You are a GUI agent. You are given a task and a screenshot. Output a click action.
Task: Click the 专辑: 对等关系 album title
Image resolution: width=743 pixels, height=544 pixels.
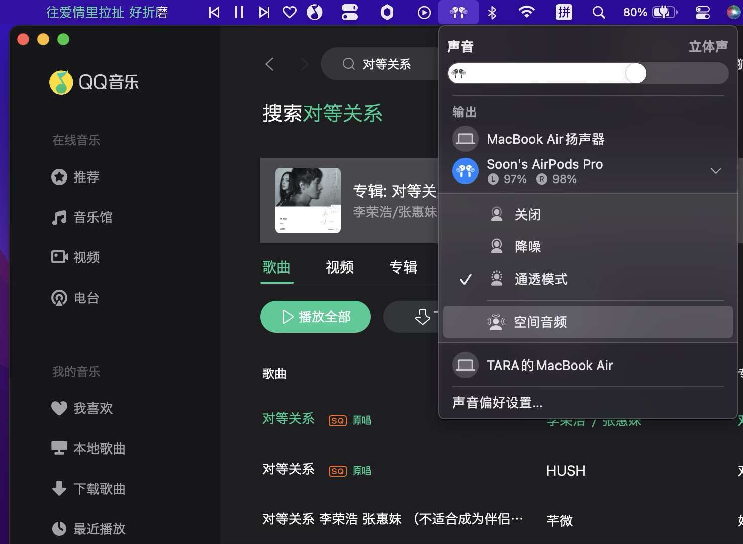pos(395,191)
